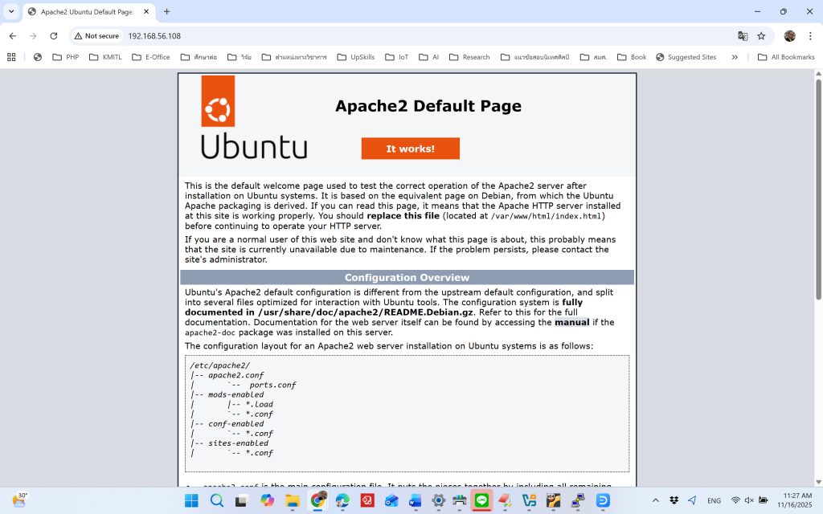Viewport: 823px width, 514px height.
Task: Open the Research bookmark folder
Action: [x=469, y=57]
